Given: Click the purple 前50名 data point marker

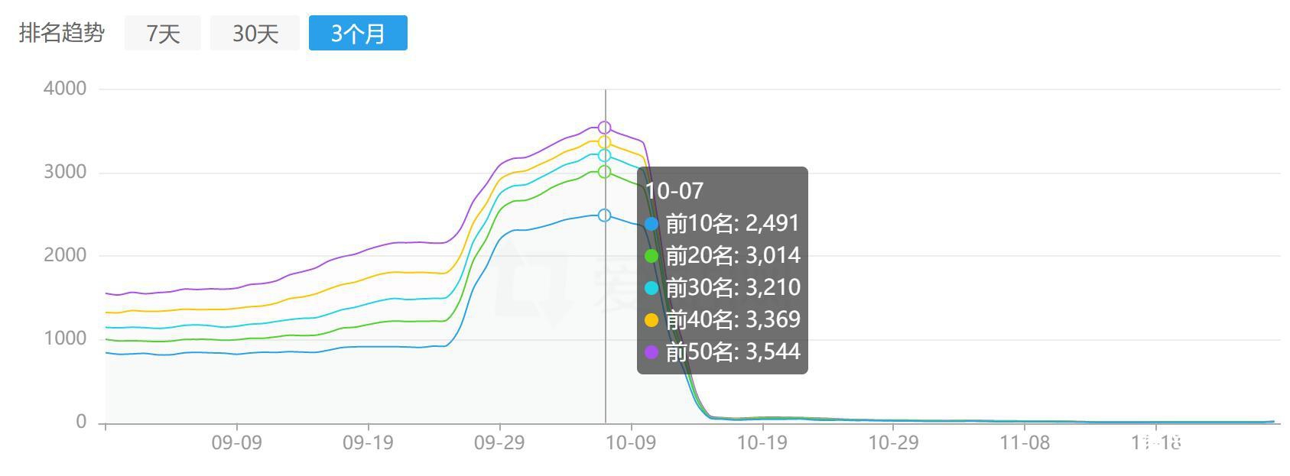Looking at the screenshot, I should point(604,128).
